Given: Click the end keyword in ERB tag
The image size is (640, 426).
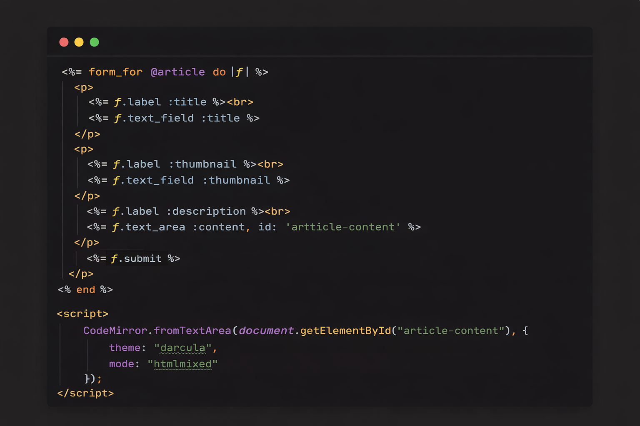Looking at the screenshot, I should pos(85,290).
